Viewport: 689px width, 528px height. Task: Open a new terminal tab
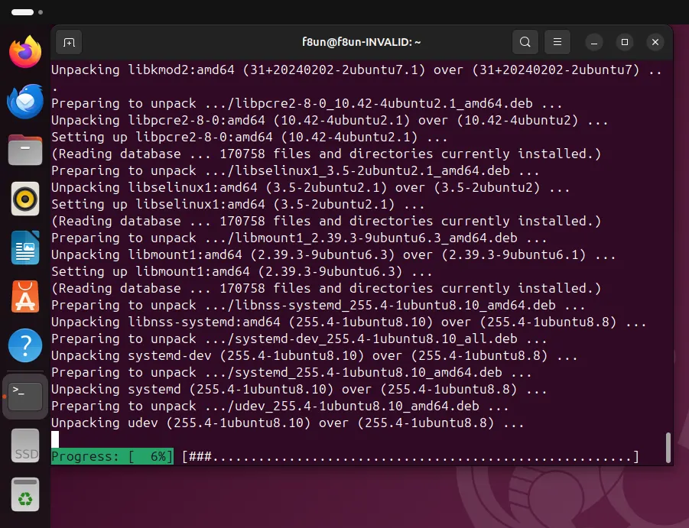pyautogui.click(x=69, y=42)
